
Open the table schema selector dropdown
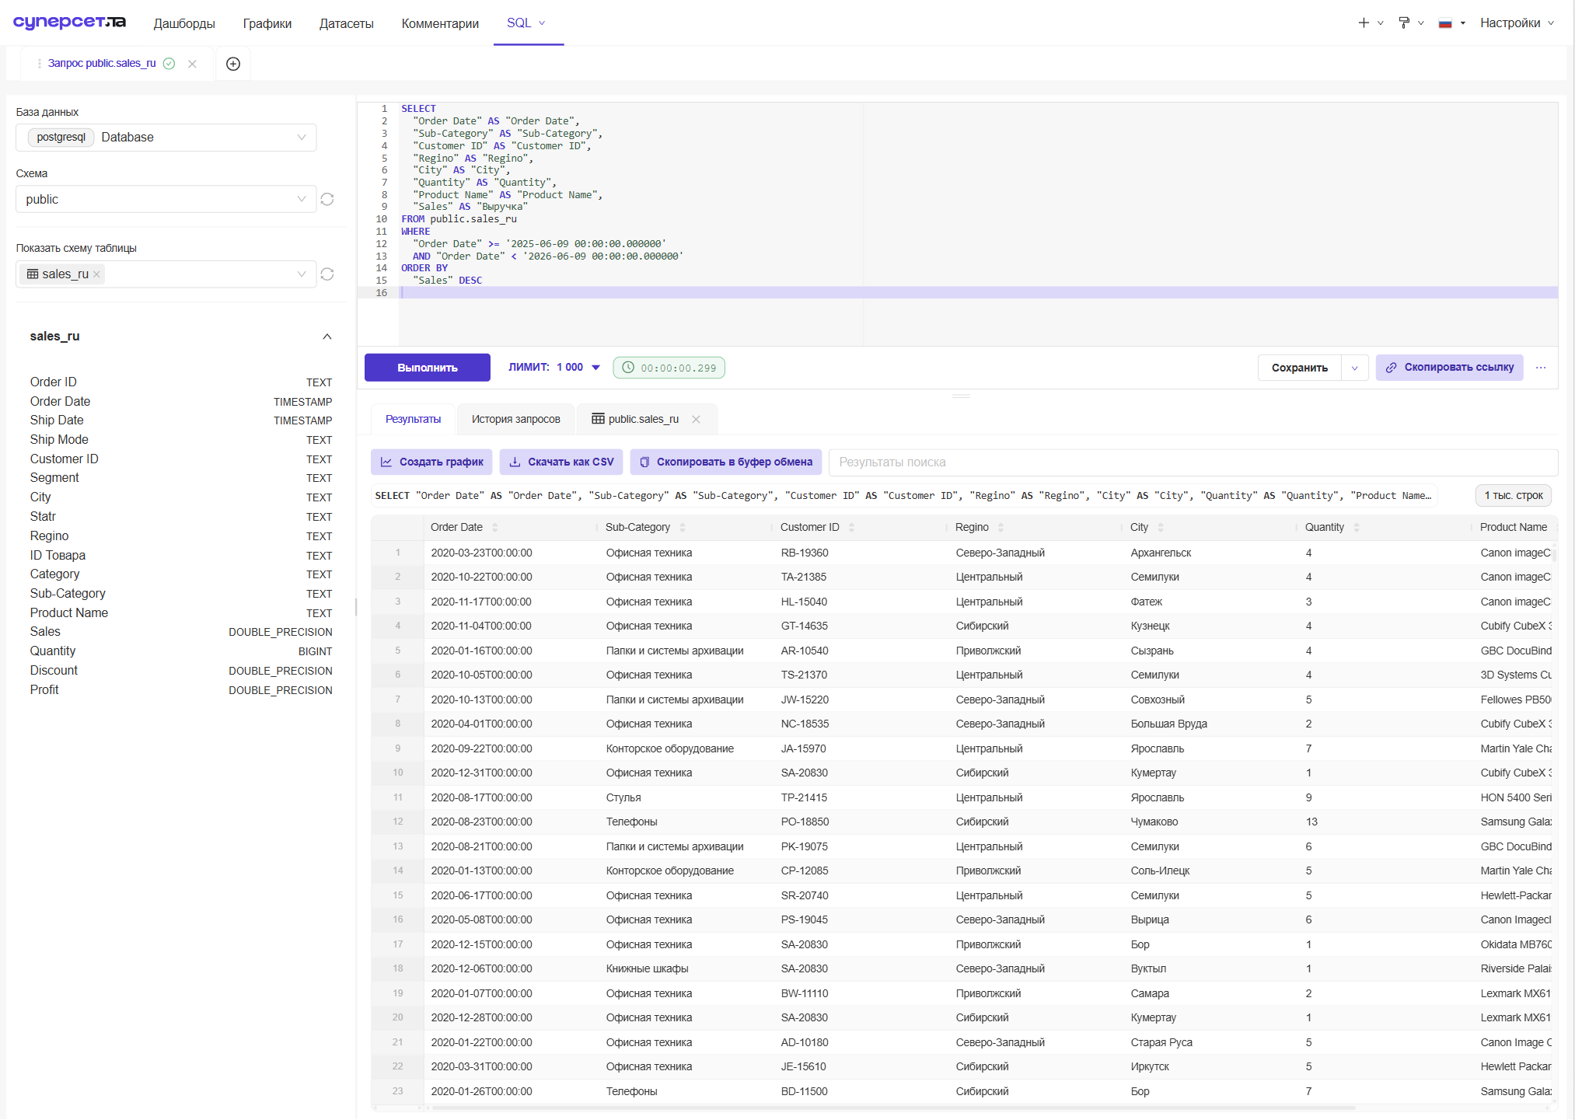coord(166,274)
